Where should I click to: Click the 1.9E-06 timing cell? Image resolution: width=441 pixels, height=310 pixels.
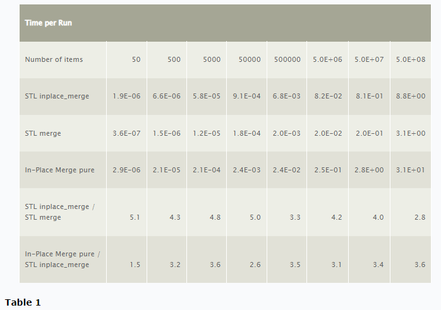click(126, 96)
